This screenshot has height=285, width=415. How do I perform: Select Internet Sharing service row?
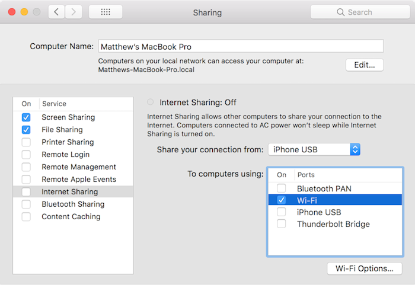(73, 192)
